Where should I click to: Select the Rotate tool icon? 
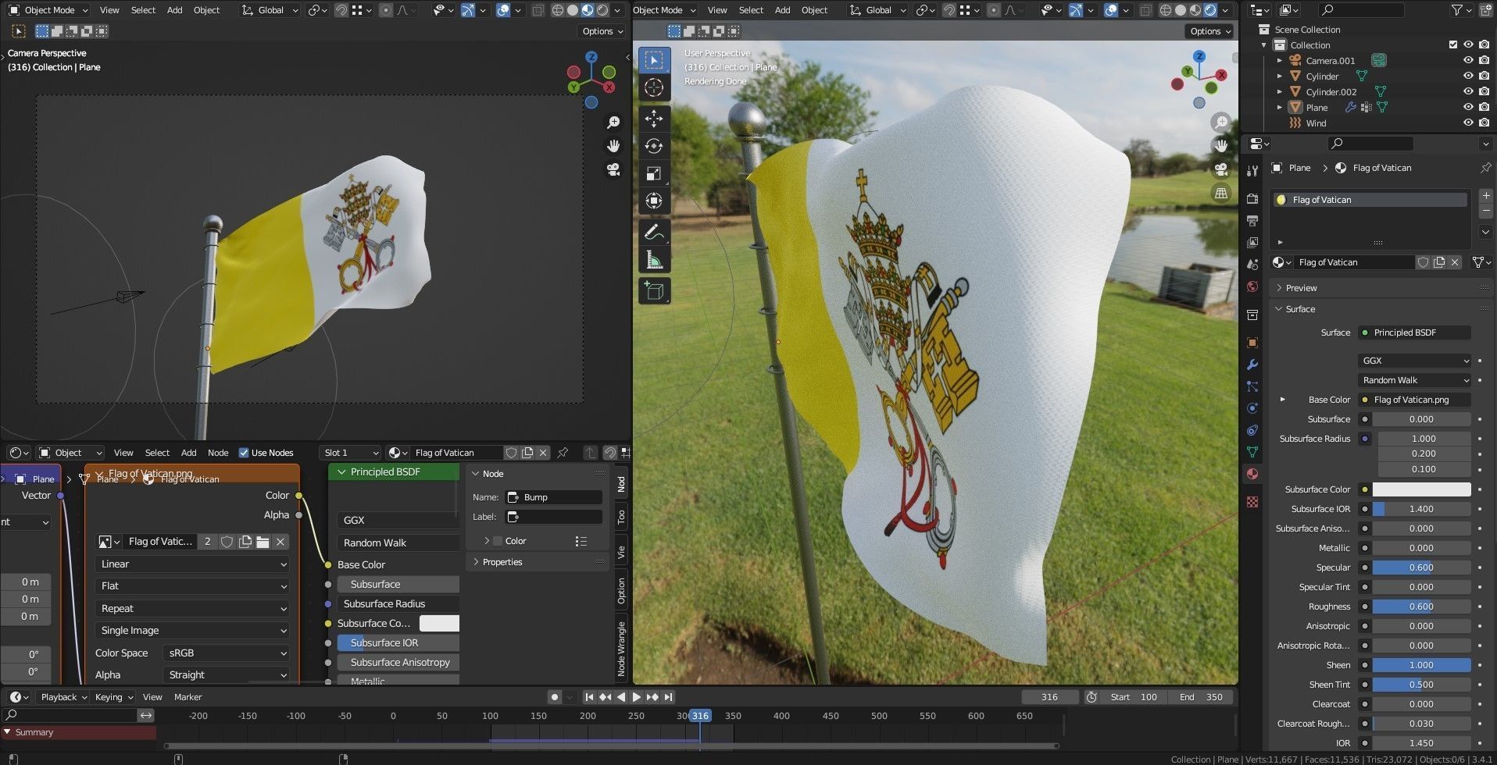(654, 146)
